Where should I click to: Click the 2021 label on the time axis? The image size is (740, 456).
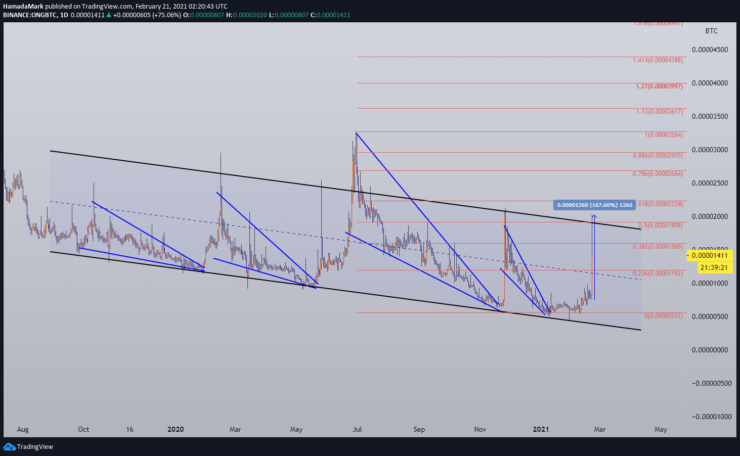[541, 429]
